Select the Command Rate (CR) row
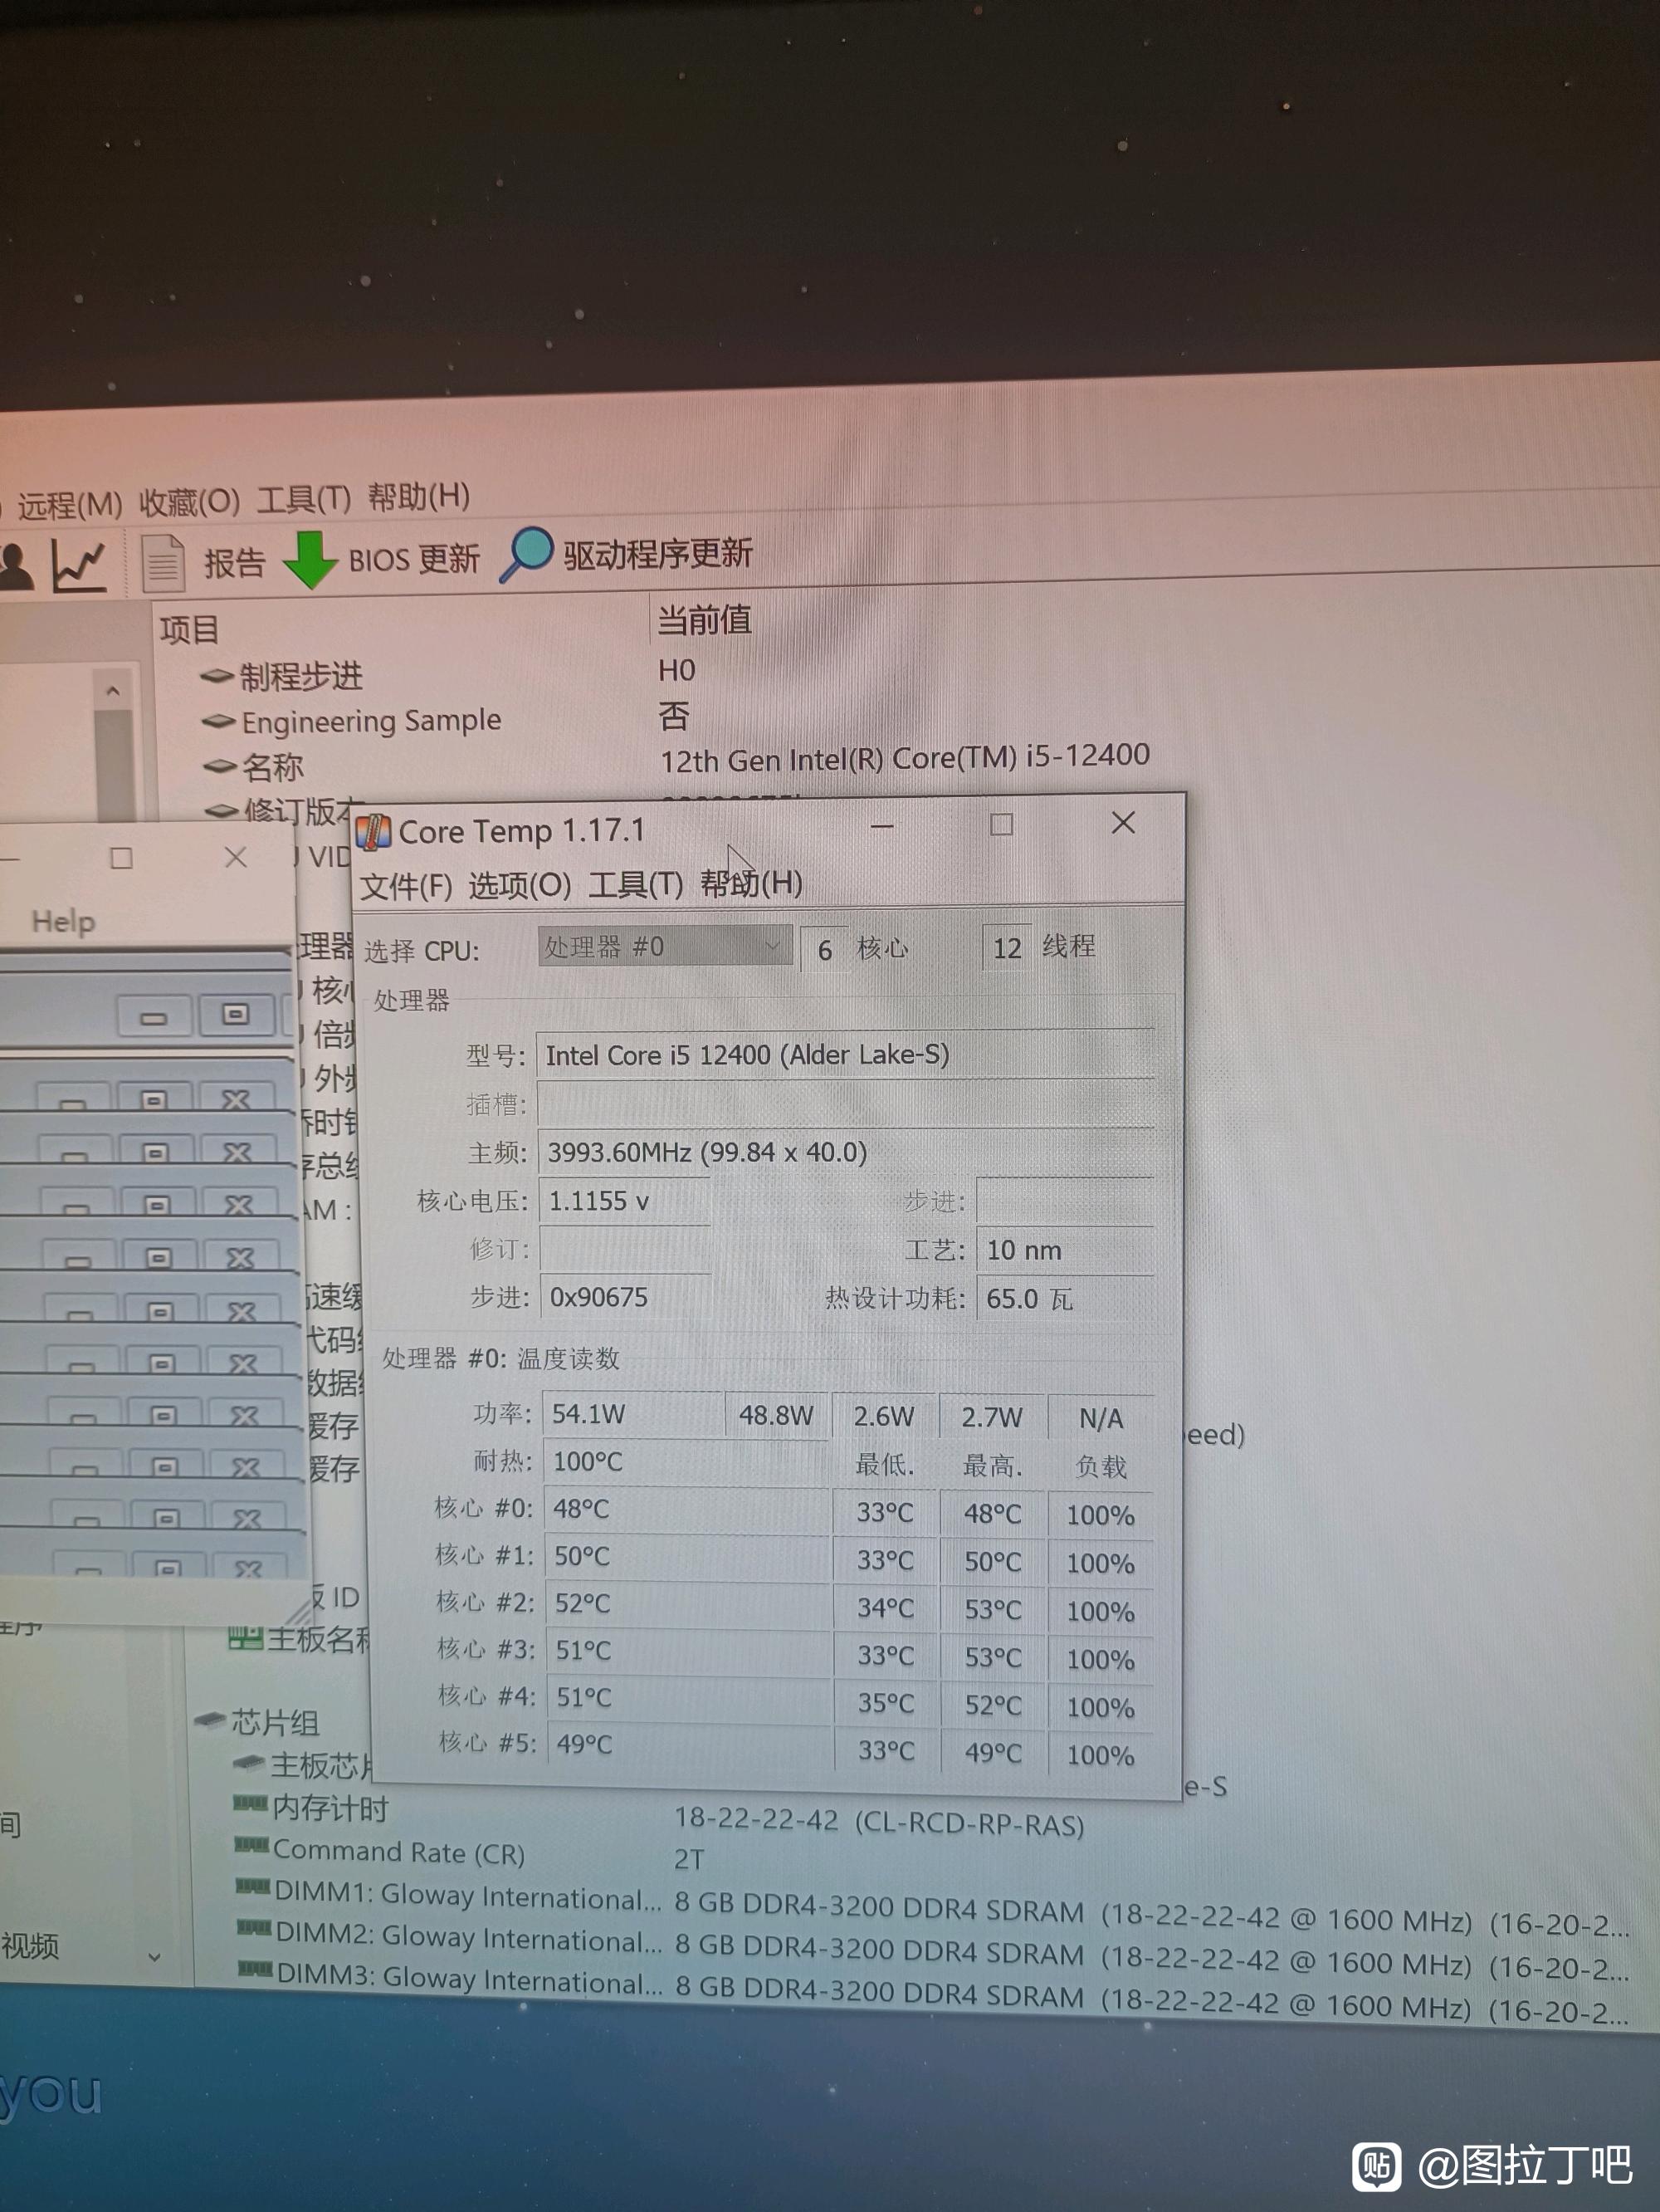Viewport: 1660px width, 2212px height. 398,1852
